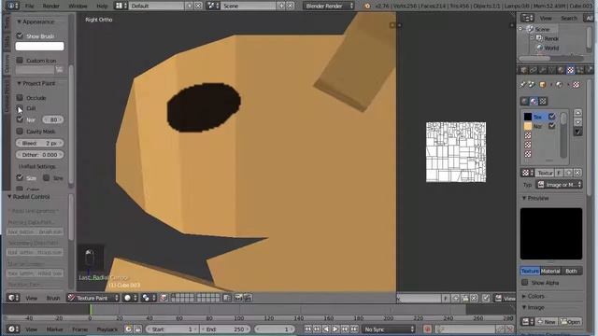Select the world textures type icon
Viewport: 598px width, 336px height.
tap(524, 101)
